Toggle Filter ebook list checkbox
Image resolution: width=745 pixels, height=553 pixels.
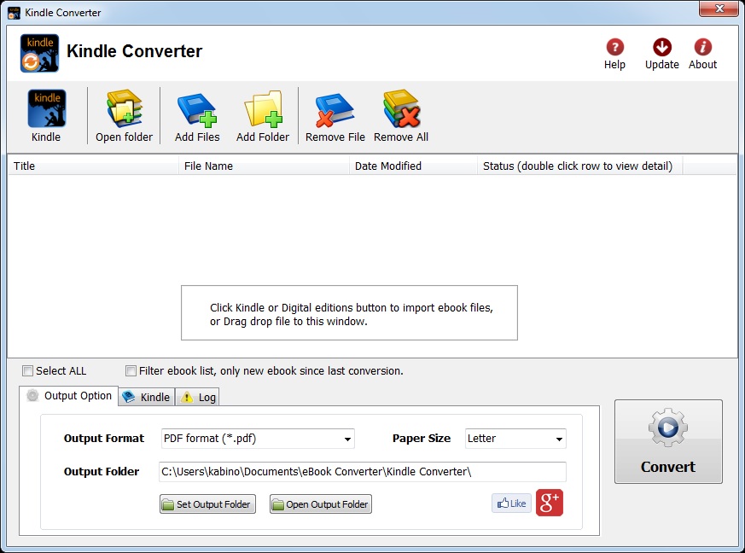131,371
